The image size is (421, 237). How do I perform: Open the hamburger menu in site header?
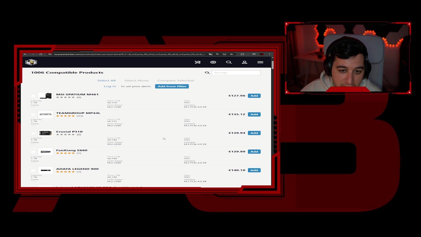tap(260, 62)
